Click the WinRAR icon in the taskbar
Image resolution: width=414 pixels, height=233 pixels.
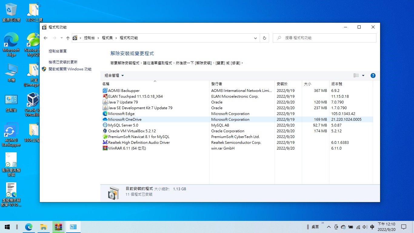[x=58, y=227]
